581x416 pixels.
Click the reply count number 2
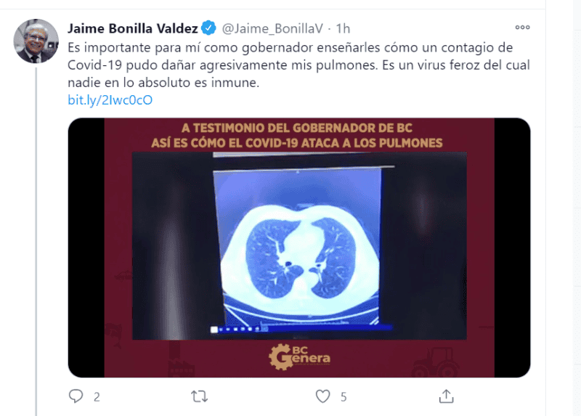tap(97, 397)
